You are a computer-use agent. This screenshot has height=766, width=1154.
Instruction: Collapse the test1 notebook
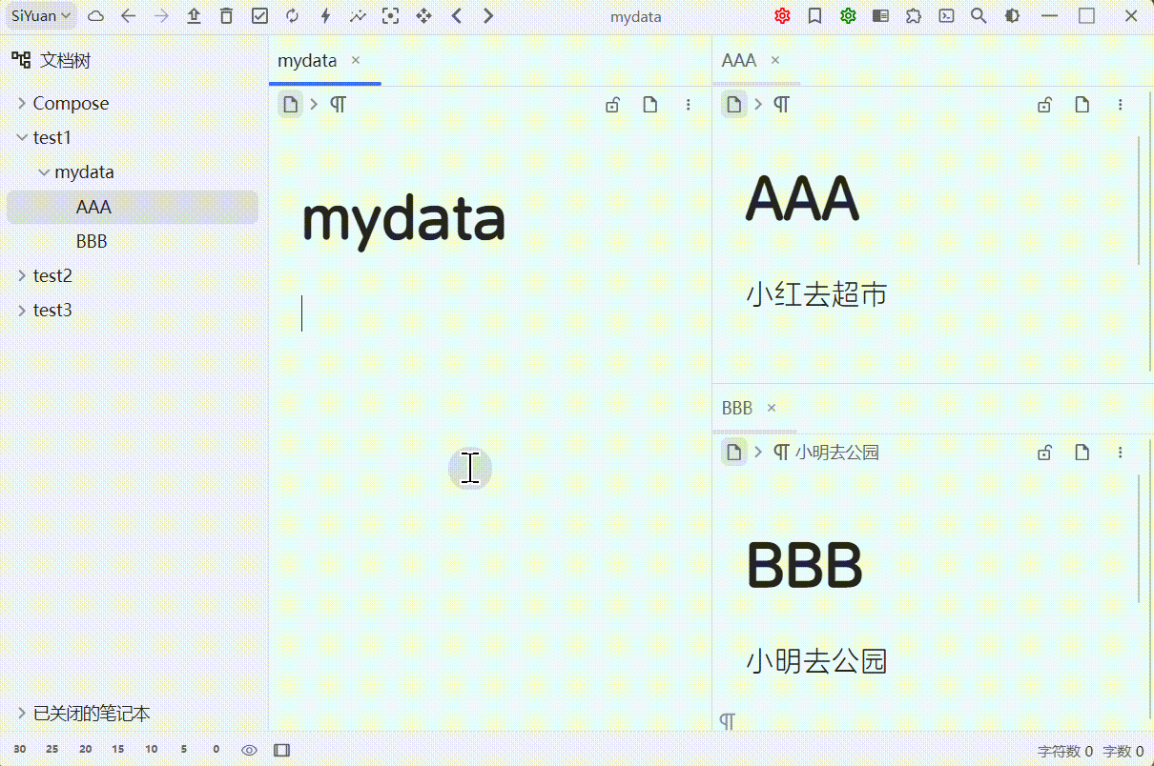[22, 137]
